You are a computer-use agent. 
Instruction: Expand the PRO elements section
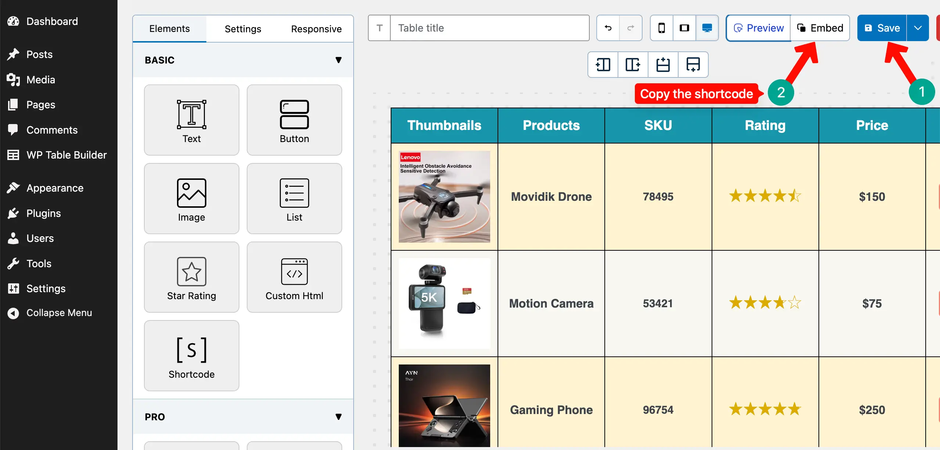coord(338,417)
